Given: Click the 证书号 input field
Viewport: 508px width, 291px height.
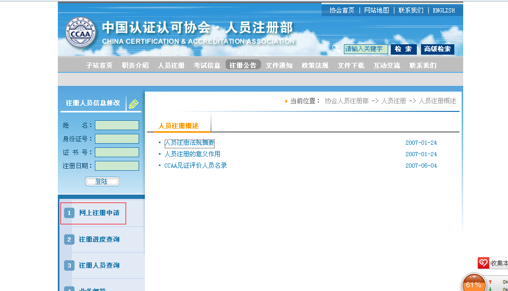Looking at the screenshot, I should 117,153.
